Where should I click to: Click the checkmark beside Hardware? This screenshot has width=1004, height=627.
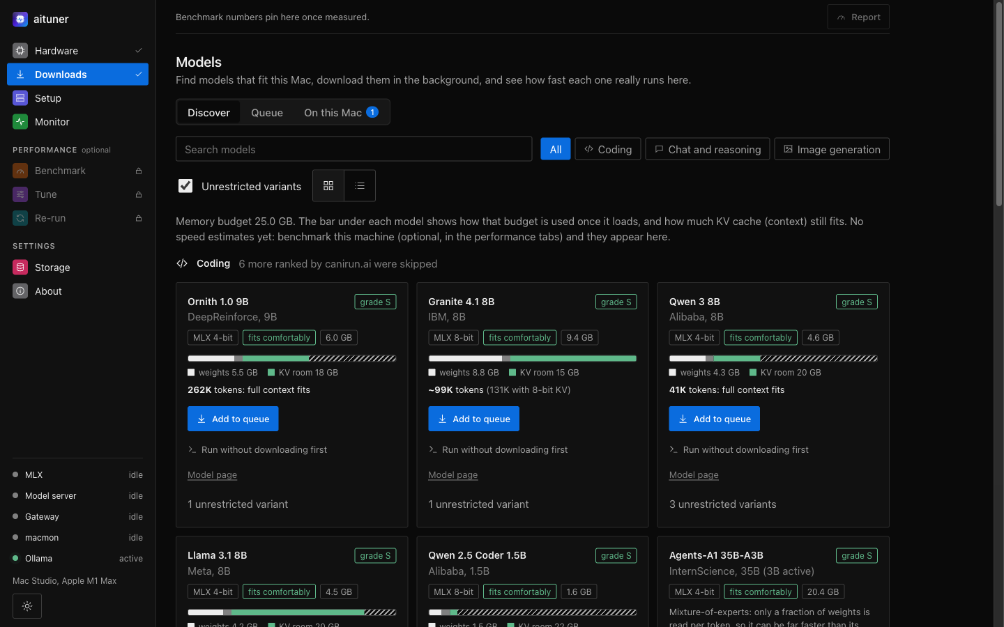tap(139, 51)
